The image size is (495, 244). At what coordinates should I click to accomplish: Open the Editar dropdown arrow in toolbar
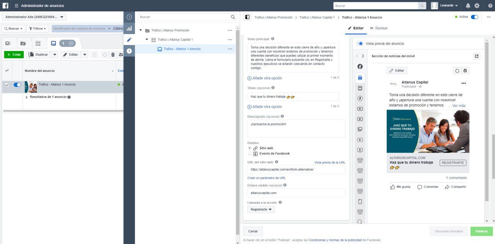[x=85, y=55]
